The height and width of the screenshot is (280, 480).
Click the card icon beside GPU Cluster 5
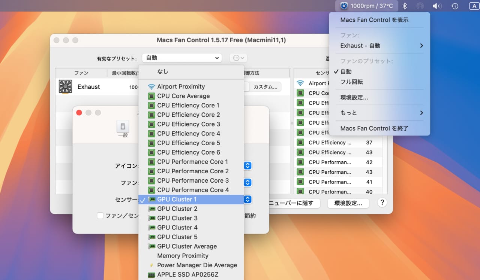click(151, 237)
